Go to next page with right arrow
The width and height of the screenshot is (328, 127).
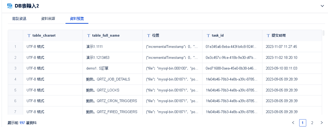click(x=322, y=123)
